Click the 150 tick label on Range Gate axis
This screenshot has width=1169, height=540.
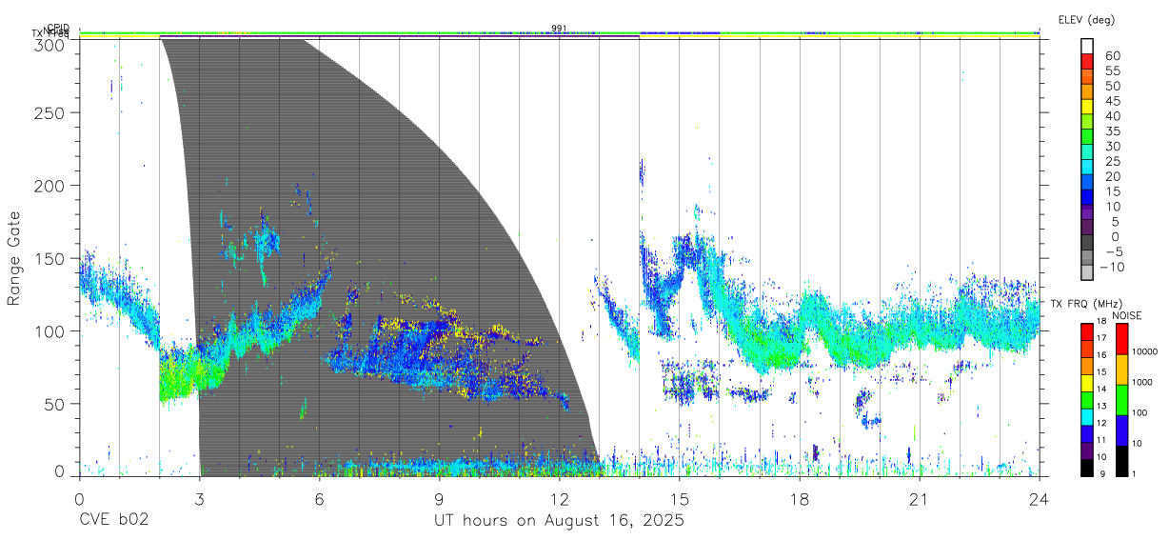(x=50, y=258)
